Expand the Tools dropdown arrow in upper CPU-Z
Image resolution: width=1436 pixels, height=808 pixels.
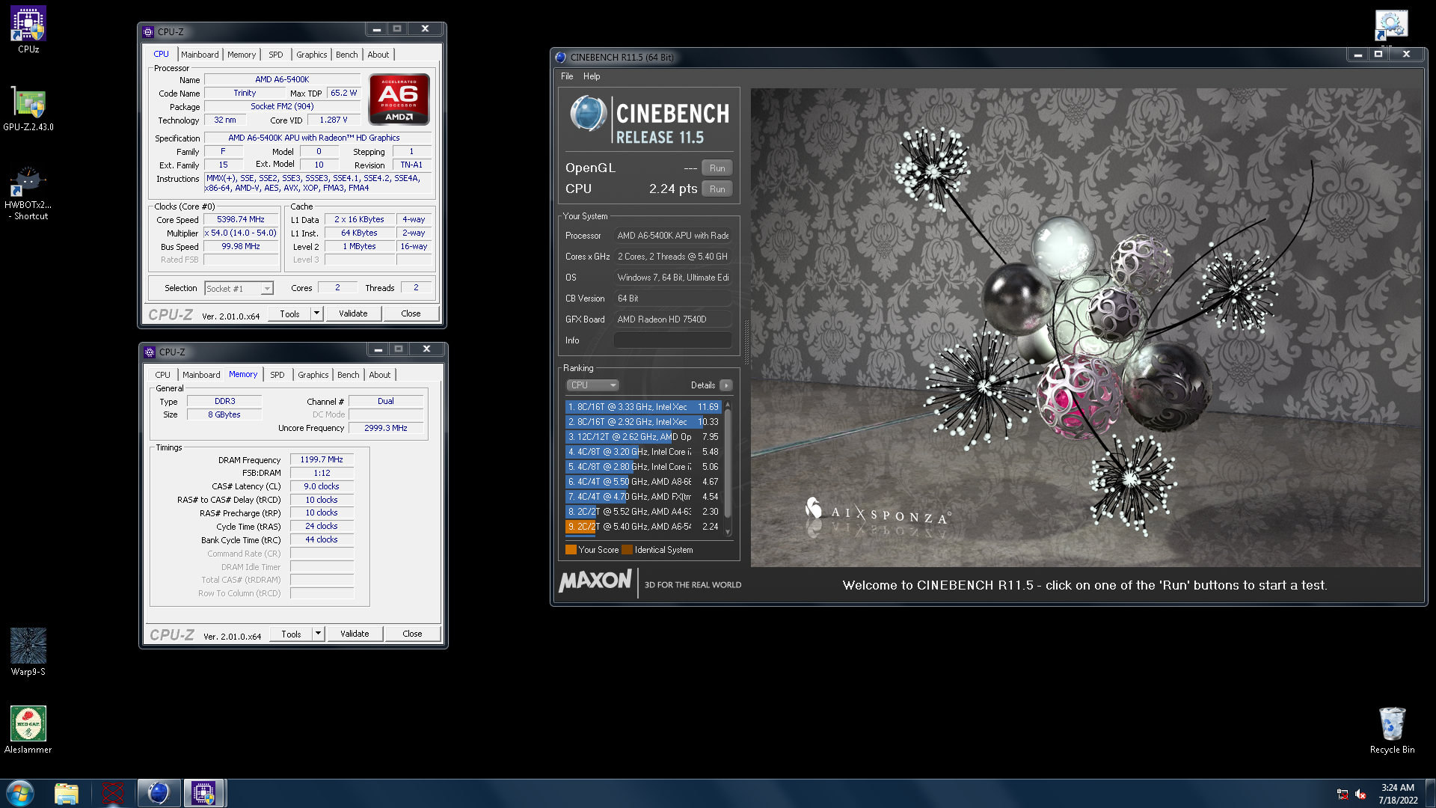coord(317,313)
